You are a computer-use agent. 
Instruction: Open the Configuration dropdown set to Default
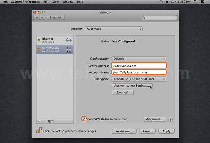pos(139,59)
